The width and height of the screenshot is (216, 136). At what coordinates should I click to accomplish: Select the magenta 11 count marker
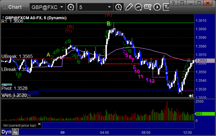click(140, 77)
